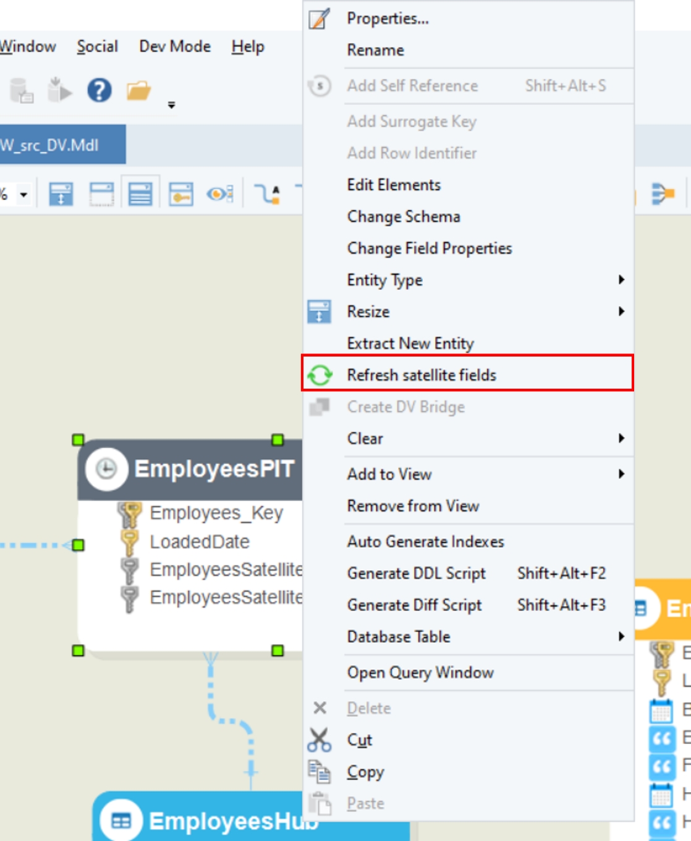The width and height of the screenshot is (691, 841).
Task: Click Properties... in the context menu
Action: point(388,19)
